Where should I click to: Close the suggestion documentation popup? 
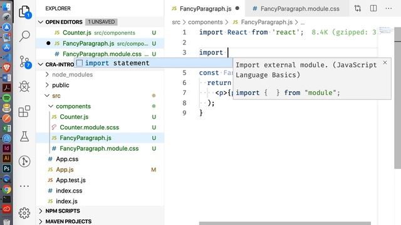385,62
